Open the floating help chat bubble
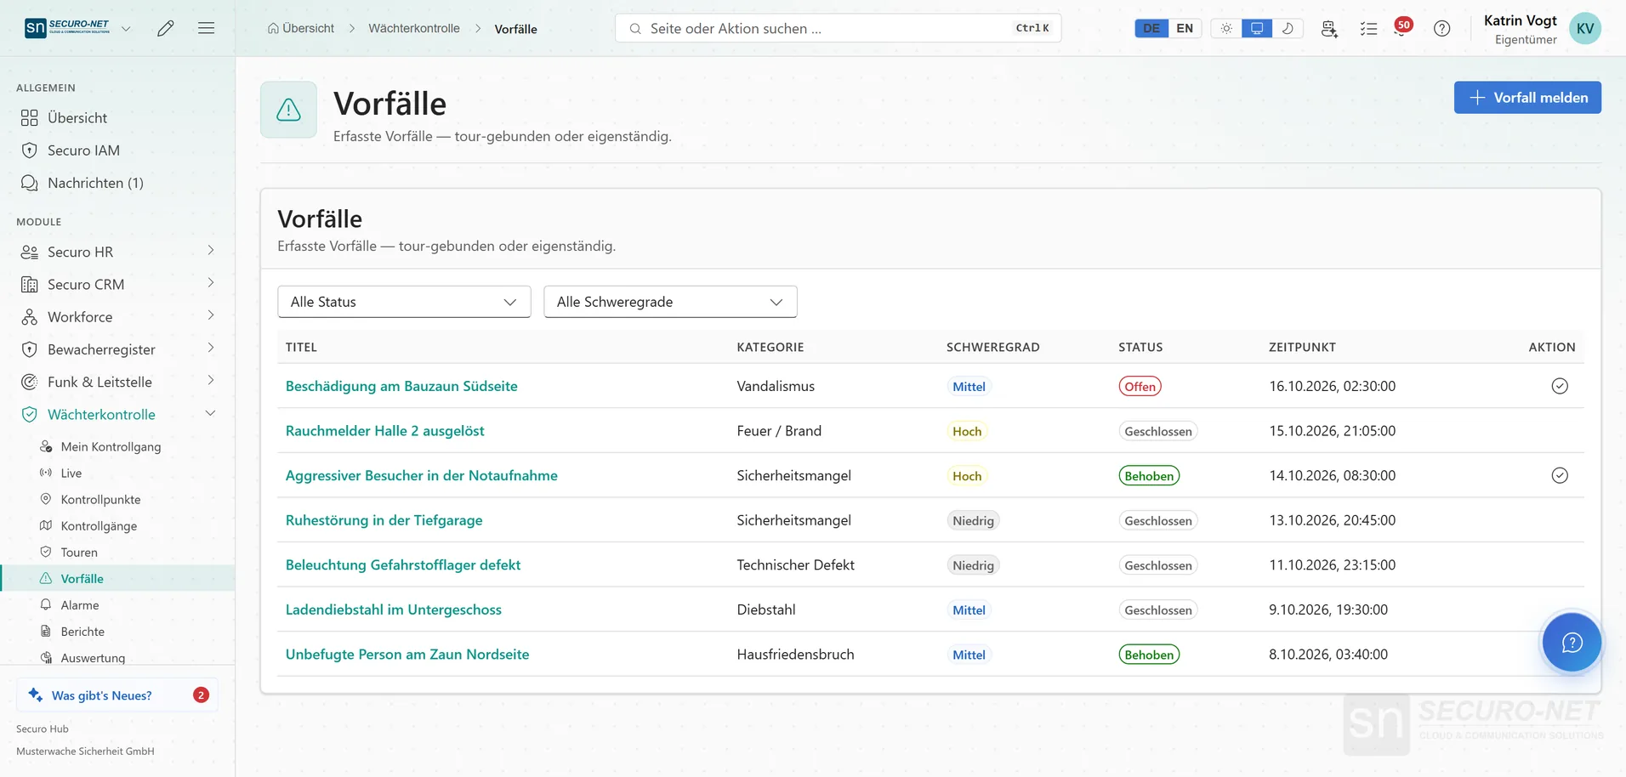Viewport: 1626px width, 777px height. 1572,642
